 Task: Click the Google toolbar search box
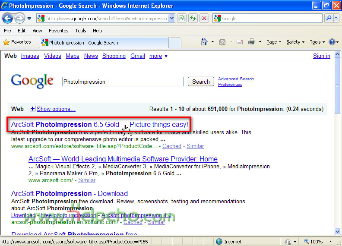(267, 19)
